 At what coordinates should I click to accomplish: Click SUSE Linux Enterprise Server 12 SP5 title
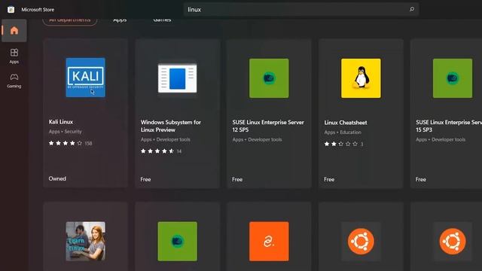268,126
